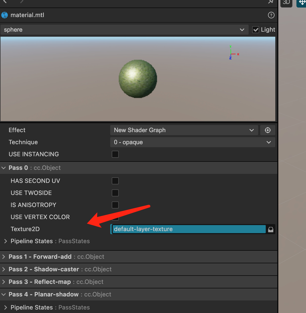The width and height of the screenshot is (306, 313).
Task: Expand Pipeline States under Pass 4
Action: pyautogui.click(x=6, y=307)
